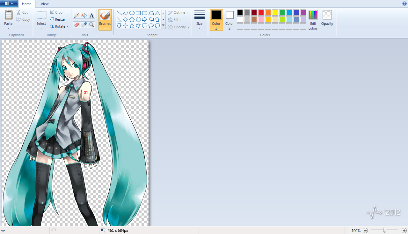Click the Miku image on canvas
408x234 pixels.
(x=75, y=133)
